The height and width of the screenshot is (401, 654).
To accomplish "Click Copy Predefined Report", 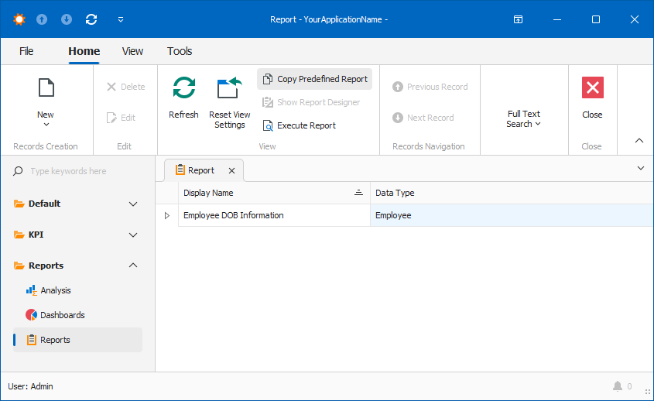I will (x=315, y=79).
